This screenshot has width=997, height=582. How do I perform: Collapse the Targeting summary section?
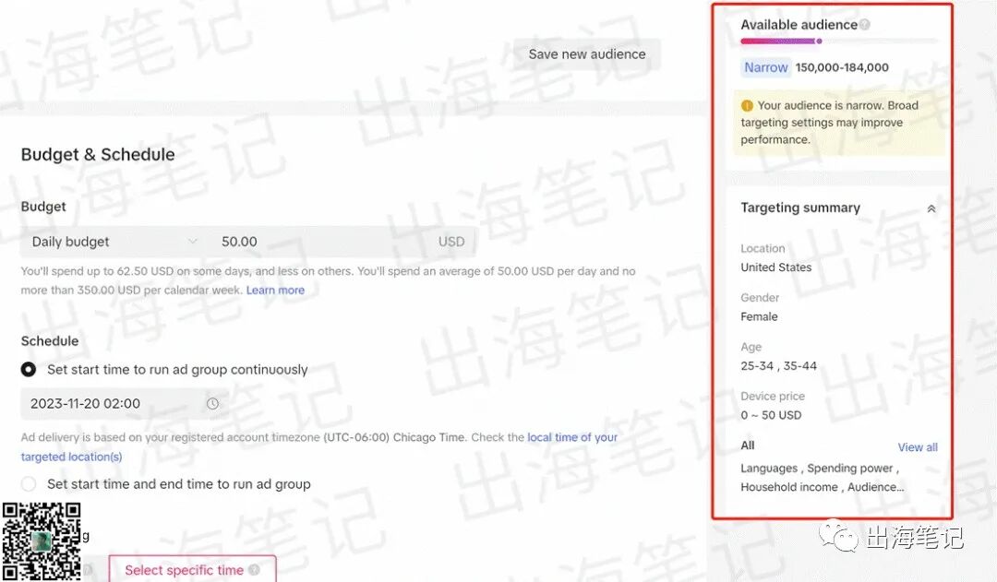[931, 208]
